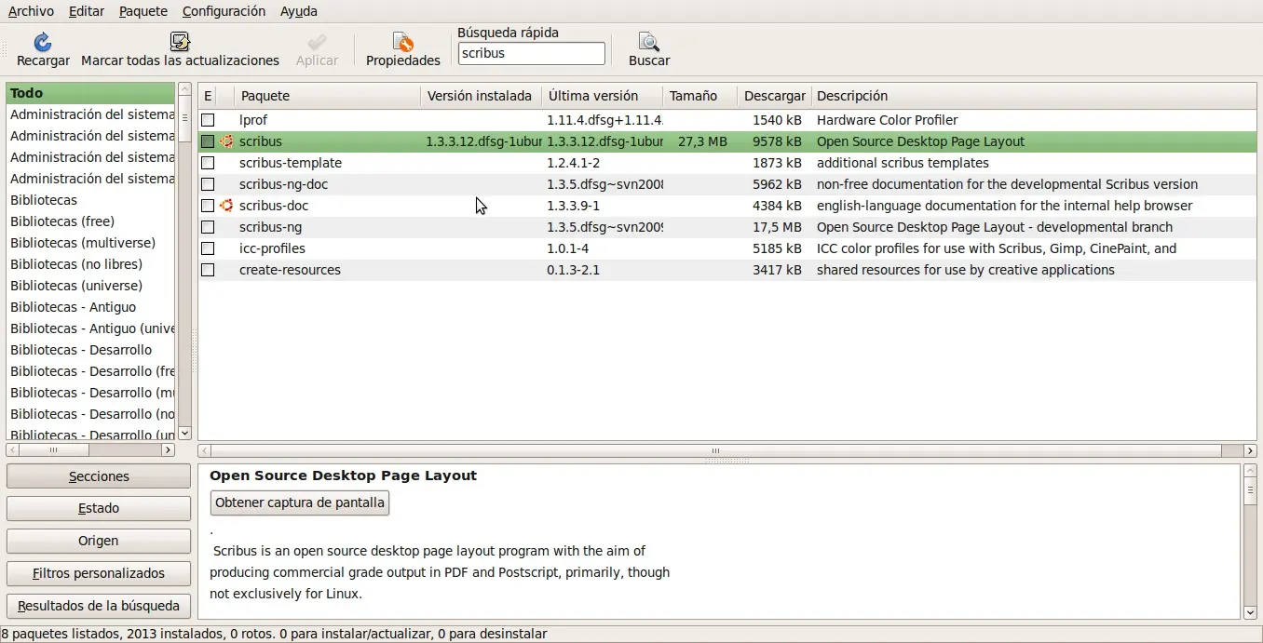Click package list scroll right arrow
Viewport: 1263px width, 643px height.
[x=1249, y=450]
